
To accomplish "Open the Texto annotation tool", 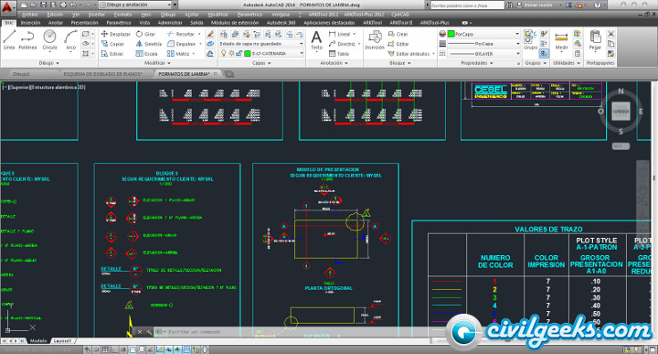I will pyautogui.click(x=316, y=41).
